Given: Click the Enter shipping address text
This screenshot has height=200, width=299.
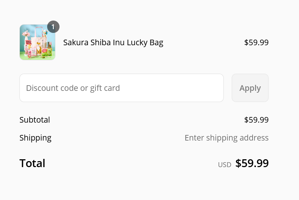Looking at the screenshot, I should (x=226, y=138).
